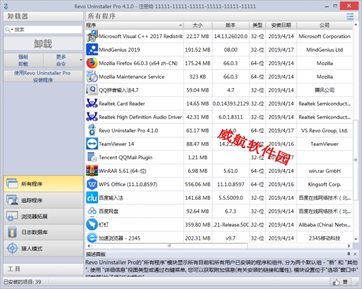Click the big 卸载 button

pyautogui.click(x=43, y=43)
